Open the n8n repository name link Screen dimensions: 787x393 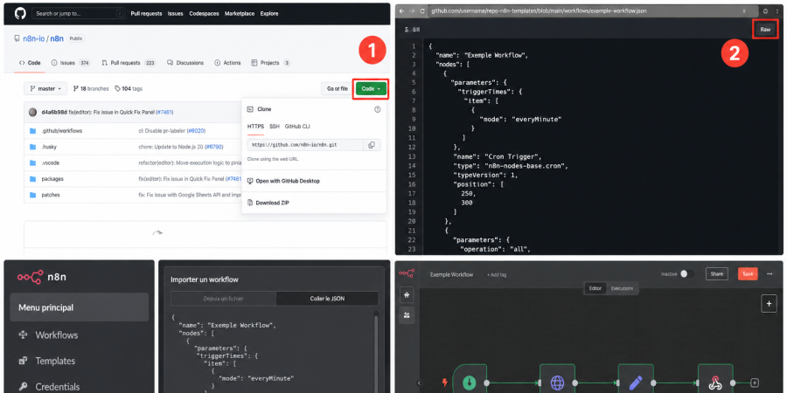click(57, 38)
